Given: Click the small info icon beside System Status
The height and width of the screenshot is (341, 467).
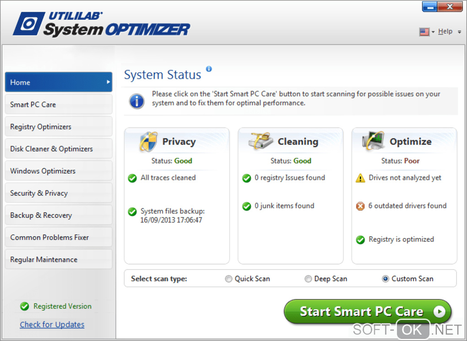Looking at the screenshot, I should pyautogui.click(x=209, y=69).
